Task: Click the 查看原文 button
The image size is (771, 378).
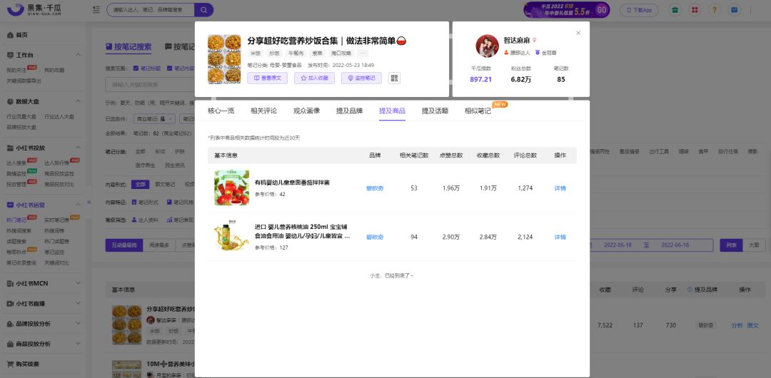Action: coord(267,78)
